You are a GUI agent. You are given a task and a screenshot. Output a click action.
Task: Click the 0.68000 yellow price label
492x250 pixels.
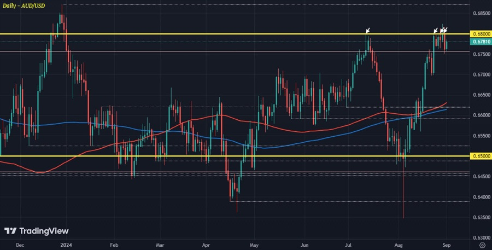480,33
